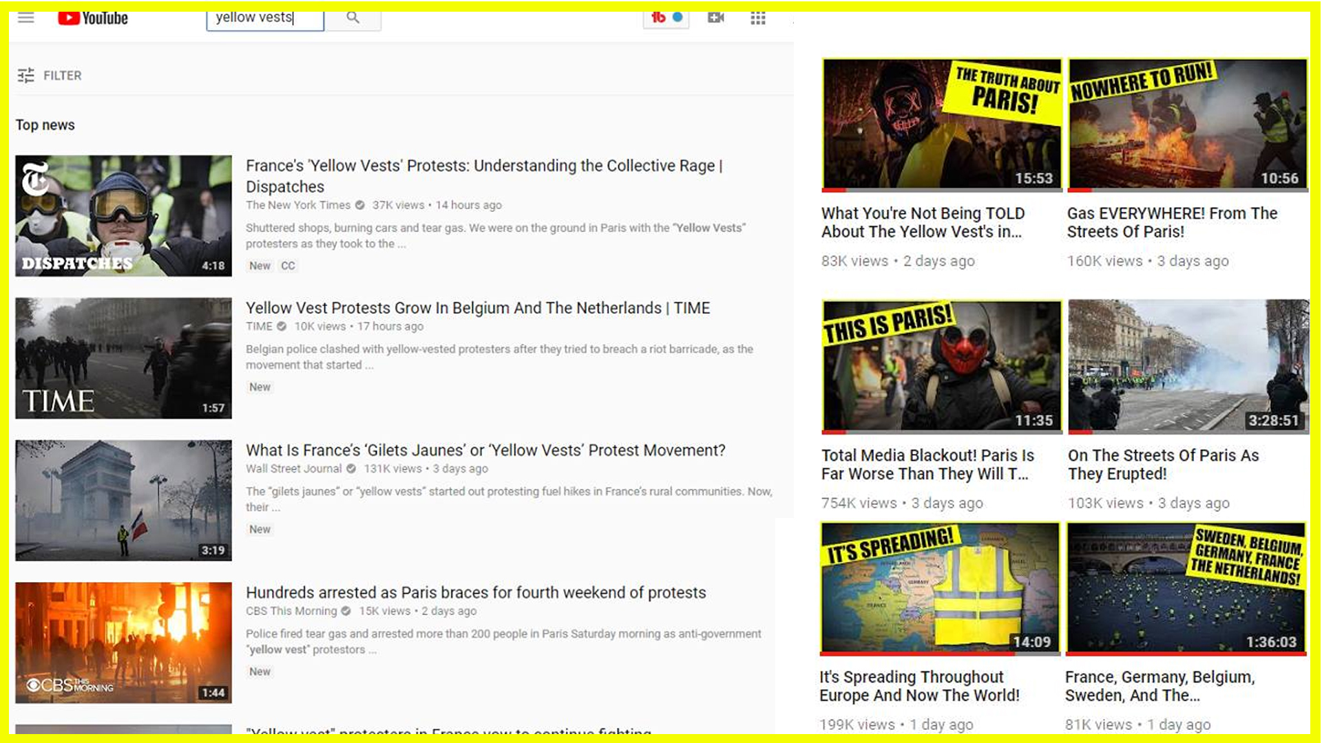This screenshot has height=743, width=1322.
Task: Click the create video camera icon
Action: (716, 18)
